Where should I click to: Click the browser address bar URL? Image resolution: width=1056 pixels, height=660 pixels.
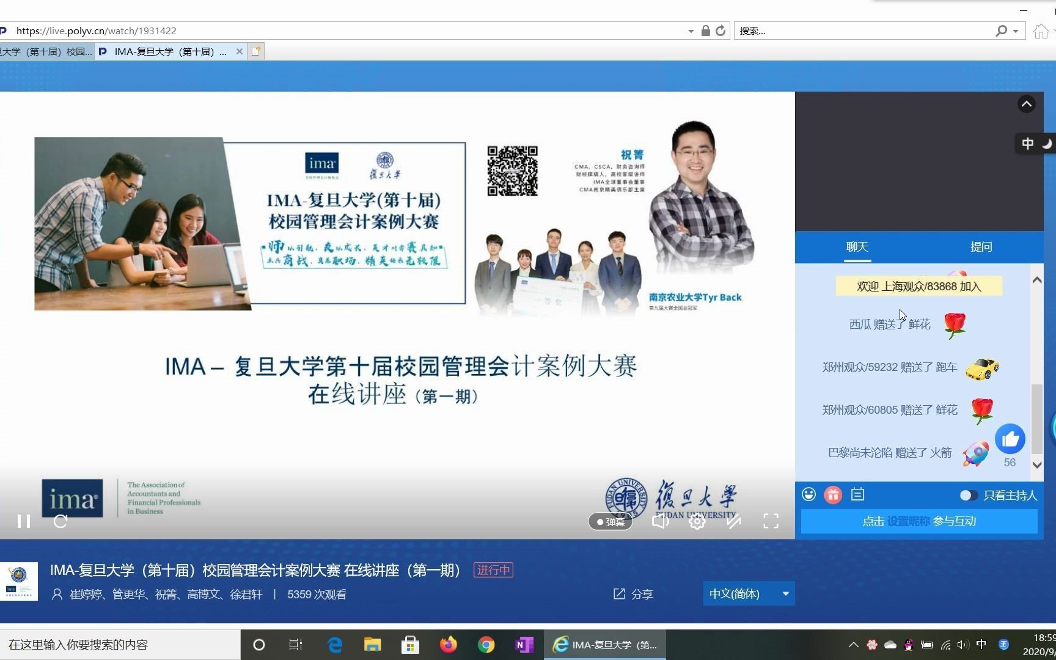[97, 31]
